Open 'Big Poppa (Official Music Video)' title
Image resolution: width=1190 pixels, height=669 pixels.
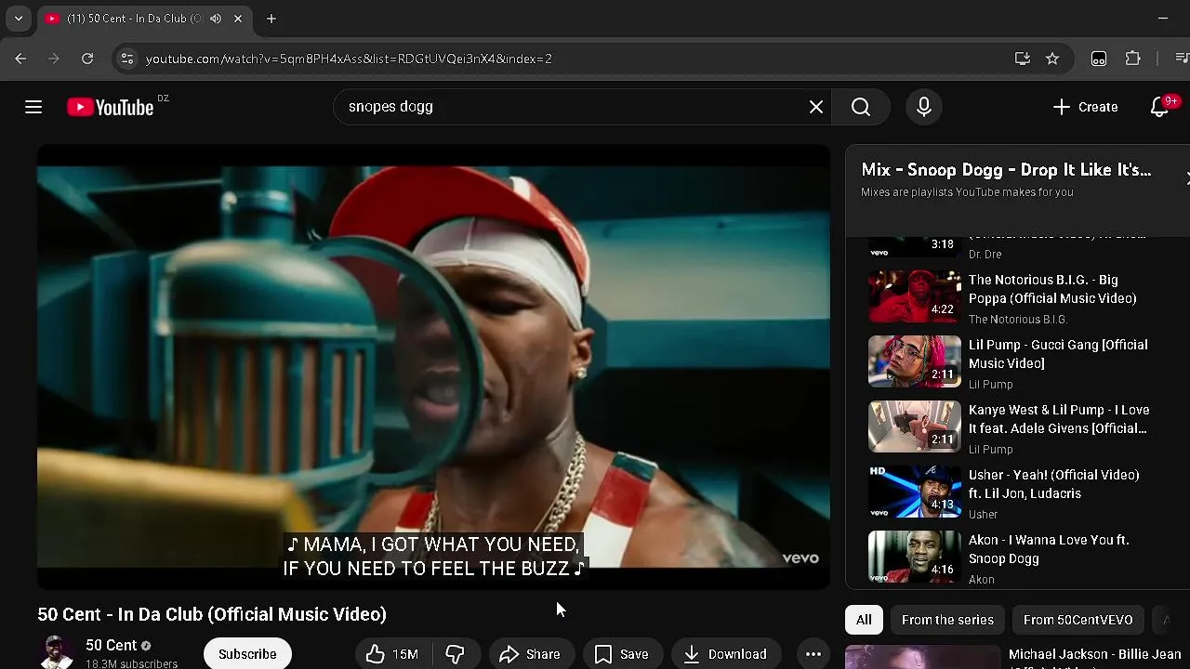tap(1052, 289)
